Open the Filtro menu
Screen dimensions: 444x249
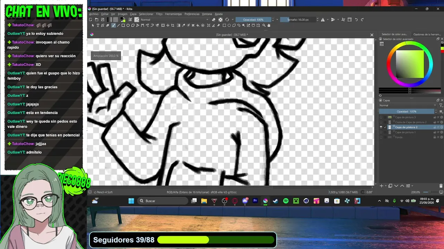coord(159,14)
